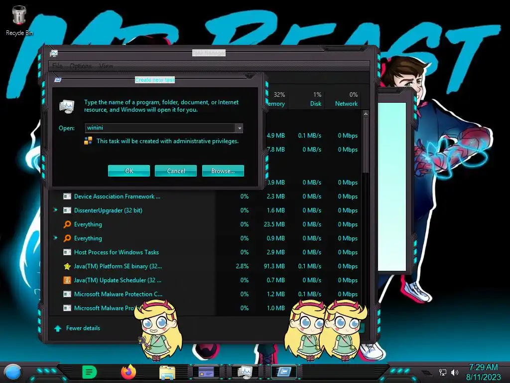Screen dimensions: 510x383
Task: Click the scrollbar up arrow in process list
Action: point(366,114)
